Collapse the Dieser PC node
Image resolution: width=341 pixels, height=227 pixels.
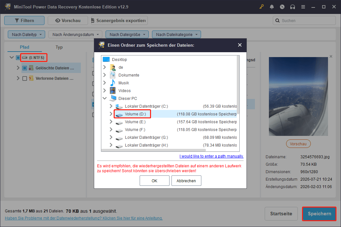coord(105,98)
